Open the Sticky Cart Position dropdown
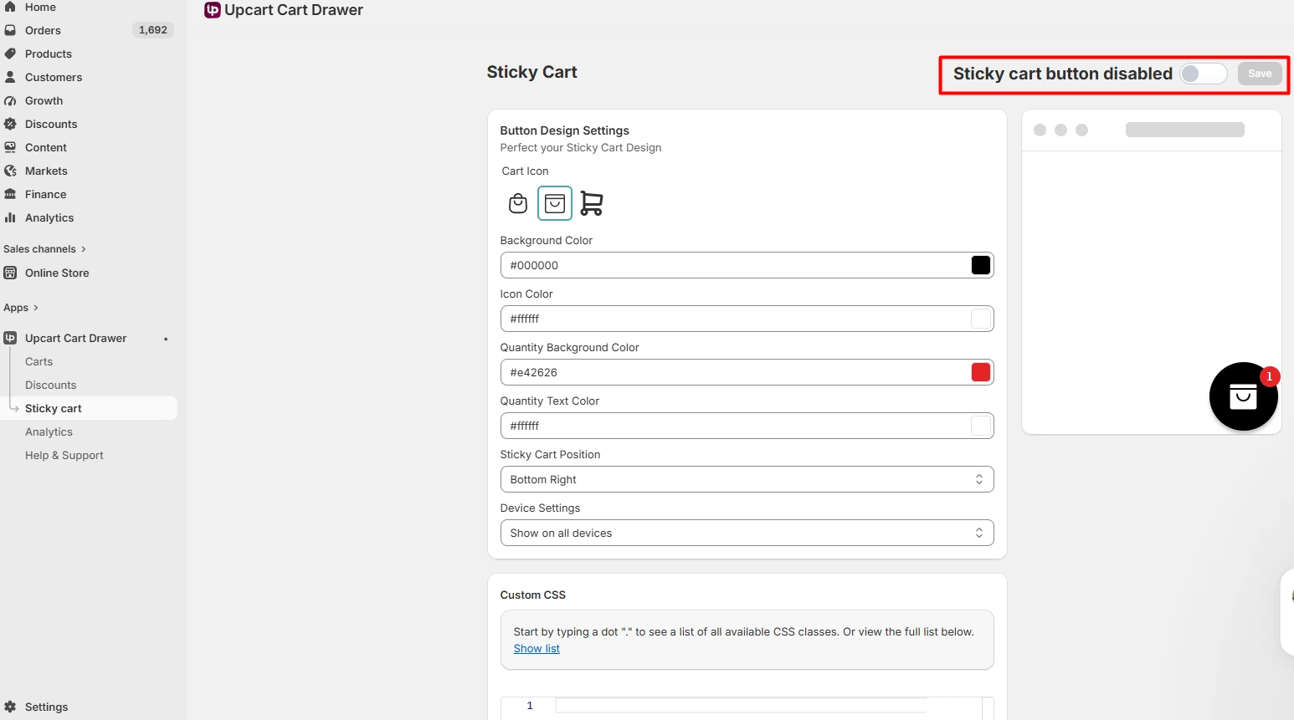 point(747,479)
